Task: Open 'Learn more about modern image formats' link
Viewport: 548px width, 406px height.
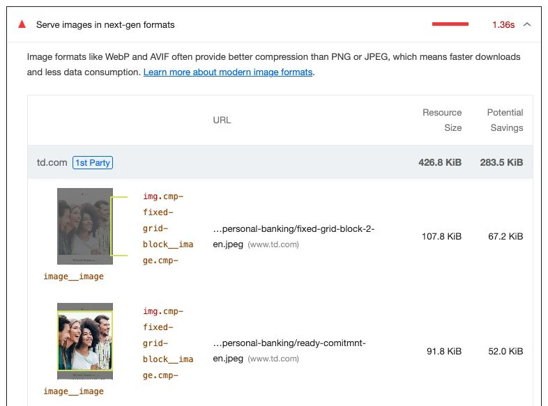Action: pyautogui.click(x=228, y=72)
